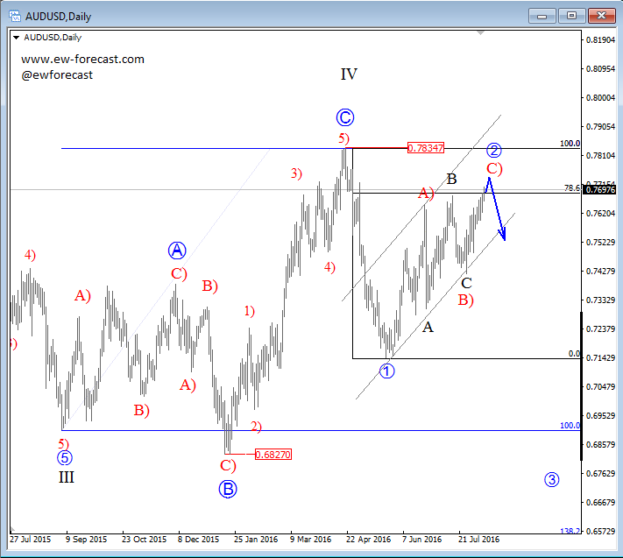Click the circled 1 wave marker
Viewport: 623px width, 558px height.
[387, 371]
